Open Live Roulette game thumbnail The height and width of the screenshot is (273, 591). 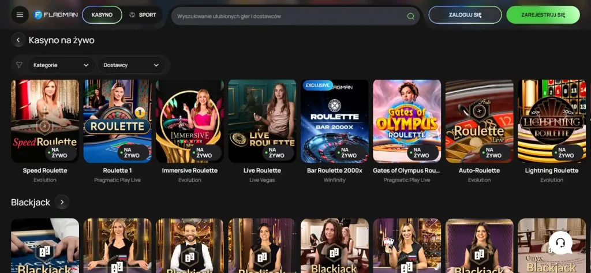point(262,121)
